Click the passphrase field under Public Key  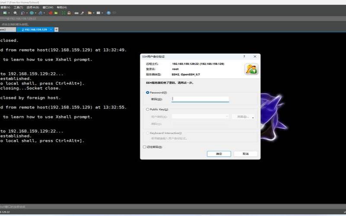point(200,124)
